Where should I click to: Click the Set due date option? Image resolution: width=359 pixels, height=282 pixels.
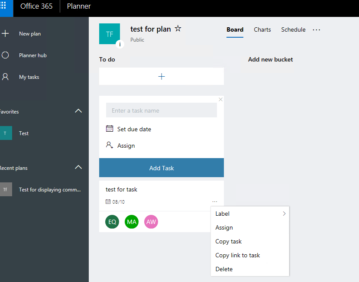pyautogui.click(x=134, y=129)
